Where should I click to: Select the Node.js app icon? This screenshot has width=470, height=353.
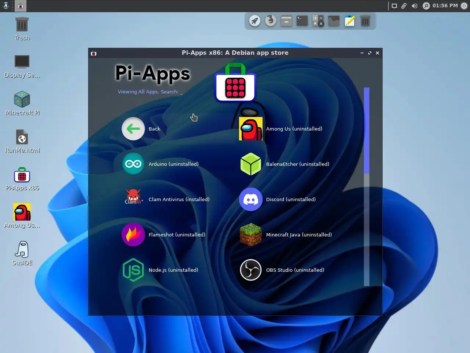pos(133,270)
